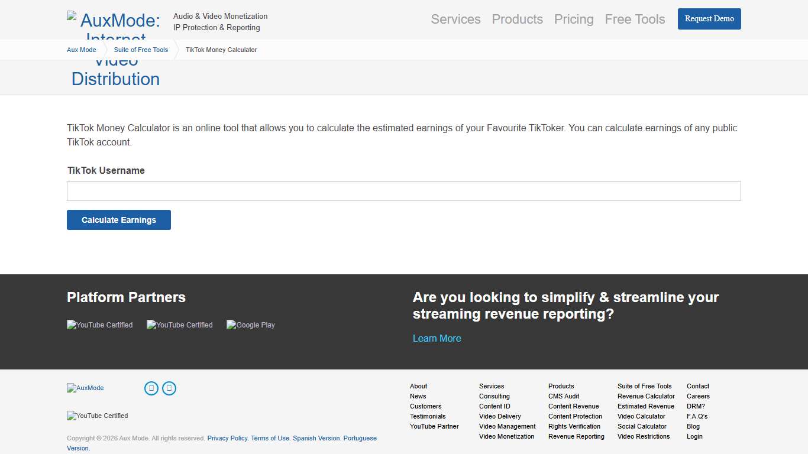Click the Request Demo button
Image resolution: width=808 pixels, height=454 pixels.
(709, 19)
